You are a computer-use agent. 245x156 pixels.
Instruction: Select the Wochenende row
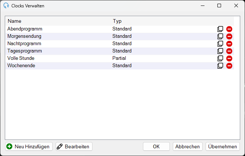coord(120,66)
